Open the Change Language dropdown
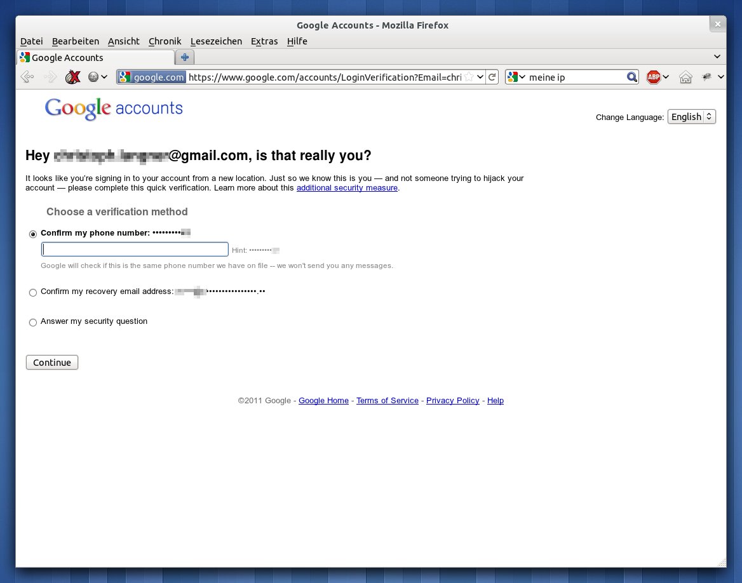 click(691, 117)
